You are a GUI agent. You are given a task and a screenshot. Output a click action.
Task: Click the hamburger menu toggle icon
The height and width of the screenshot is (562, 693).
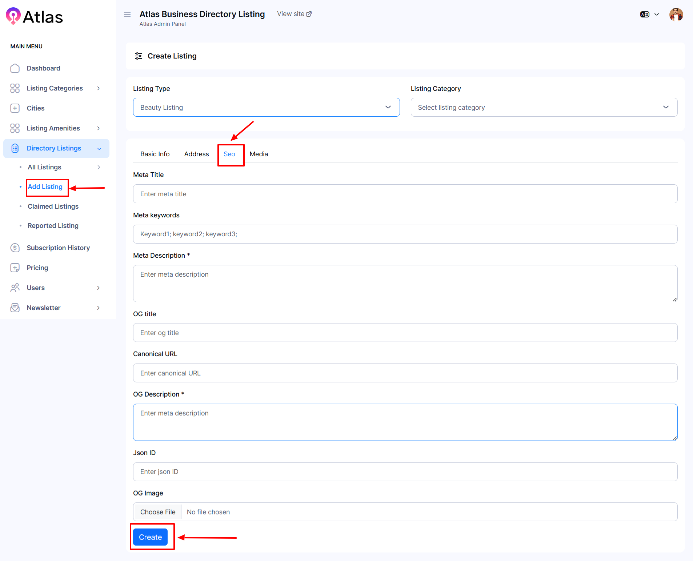point(127,15)
